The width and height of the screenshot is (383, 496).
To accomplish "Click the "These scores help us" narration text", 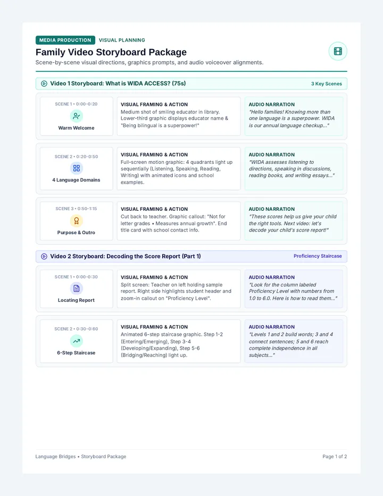I will (x=293, y=224).
